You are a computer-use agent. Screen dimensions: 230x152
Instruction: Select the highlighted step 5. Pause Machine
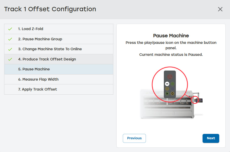point(34,69)
